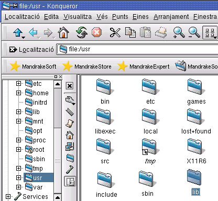Image resolution: width=218 pixels, height=201 pixels.
Task: Go to the home folder in toolbar
Action: (63, 32)
